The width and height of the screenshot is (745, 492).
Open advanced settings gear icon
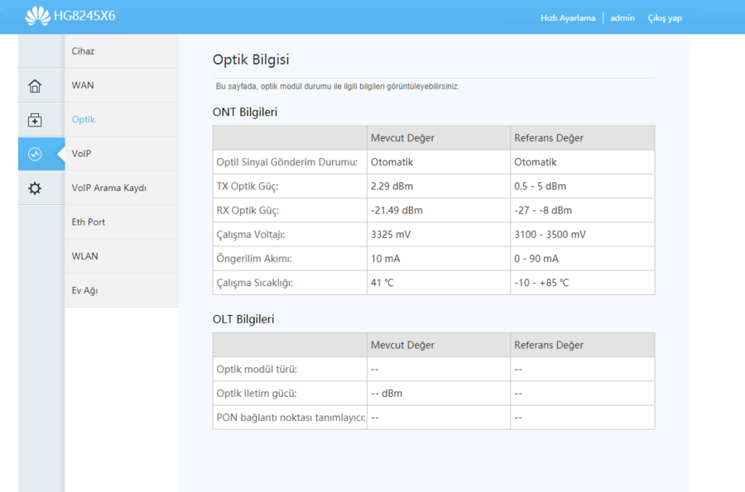coord(35,189)
